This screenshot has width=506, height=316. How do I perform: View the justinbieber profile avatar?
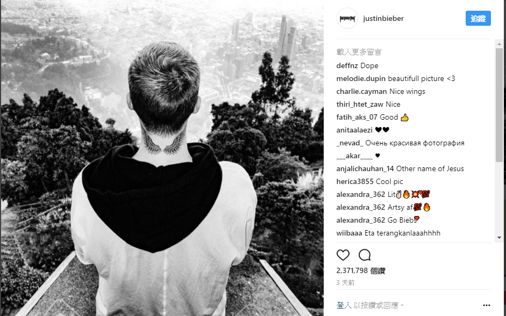347,18
